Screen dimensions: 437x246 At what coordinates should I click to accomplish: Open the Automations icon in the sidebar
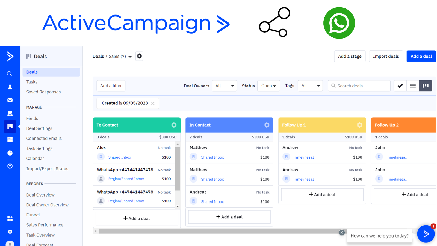click(10, 113)
